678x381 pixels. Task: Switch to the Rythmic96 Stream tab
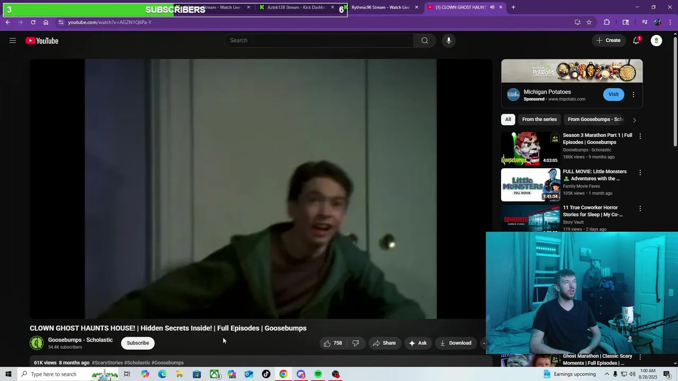(380, 7)
